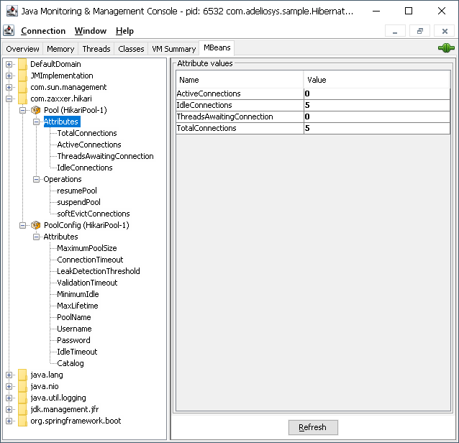Expand the JMImplementation node

coord(9,76)
